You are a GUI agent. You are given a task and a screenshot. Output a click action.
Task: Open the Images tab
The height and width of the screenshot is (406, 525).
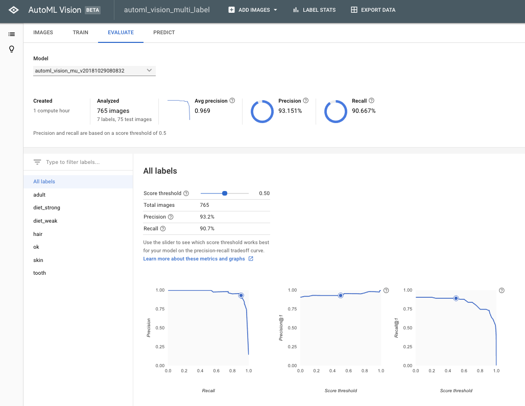click(x=43, y=33)
